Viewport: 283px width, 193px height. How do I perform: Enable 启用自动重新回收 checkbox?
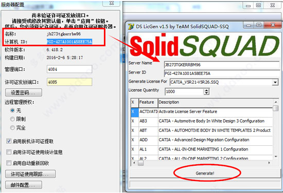9,163
